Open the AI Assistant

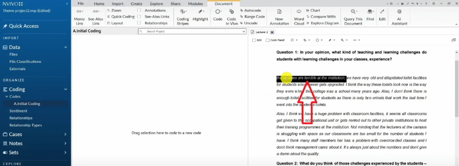[399, 17]
